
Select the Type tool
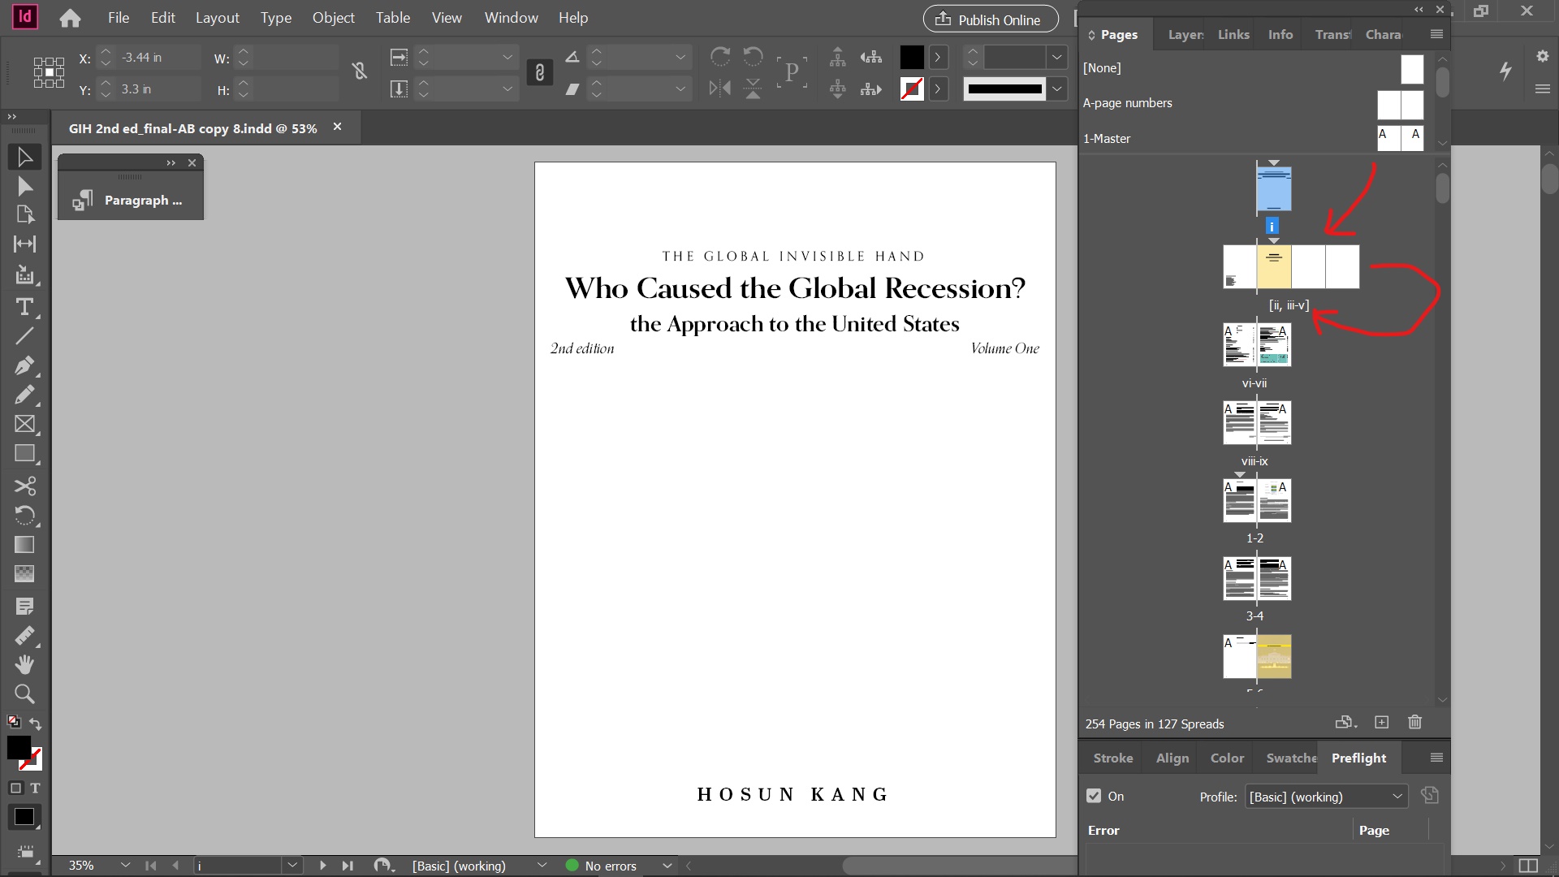(x=24, y=307)
